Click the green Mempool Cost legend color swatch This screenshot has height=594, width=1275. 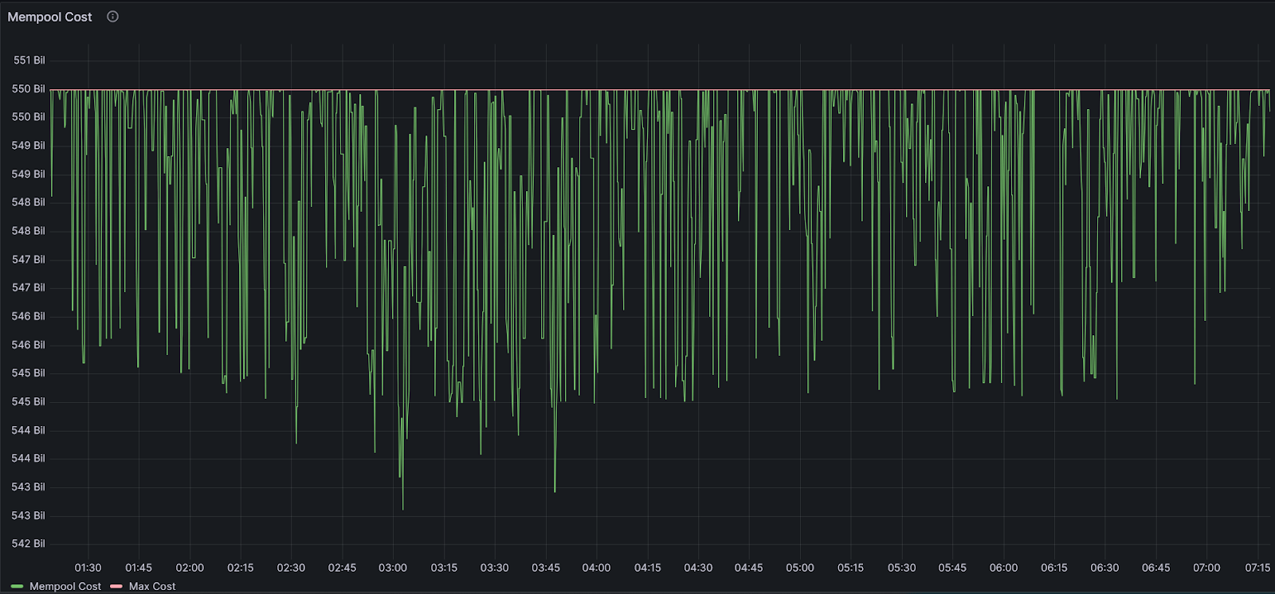(x=17, y=587)
